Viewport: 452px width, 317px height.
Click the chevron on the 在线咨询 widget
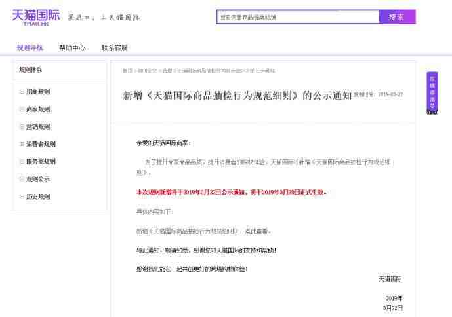432,106
